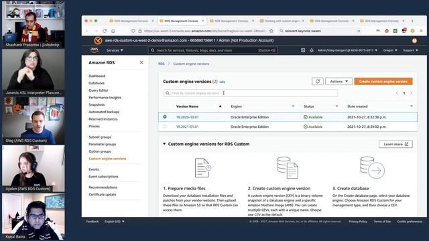Click Create custom engine version button
This screenshot has width=429, height=241.
click(x=383, y=82)
